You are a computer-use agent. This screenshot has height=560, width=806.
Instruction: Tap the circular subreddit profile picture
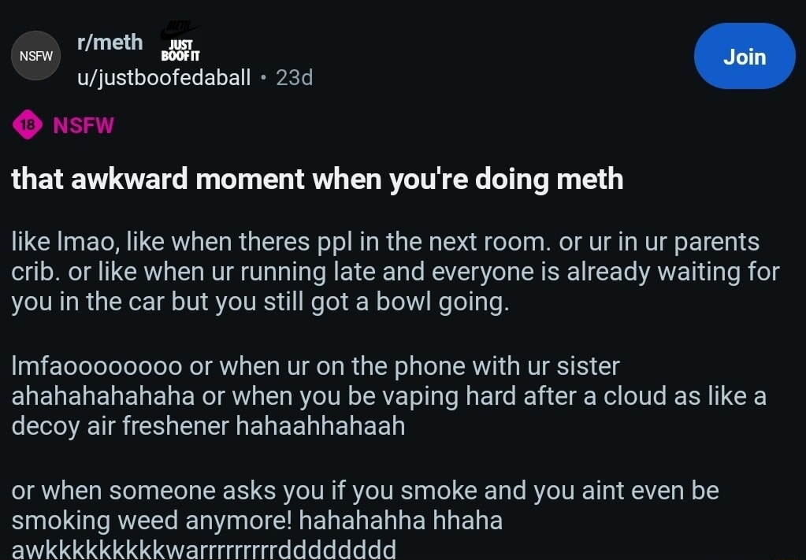tap(35, 55)
